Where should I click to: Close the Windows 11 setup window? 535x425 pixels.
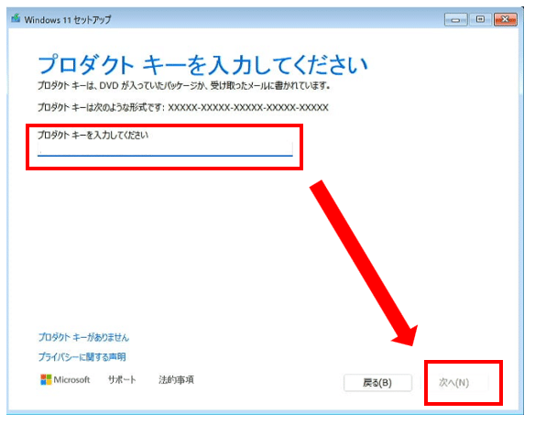click(x=506, y=19)
